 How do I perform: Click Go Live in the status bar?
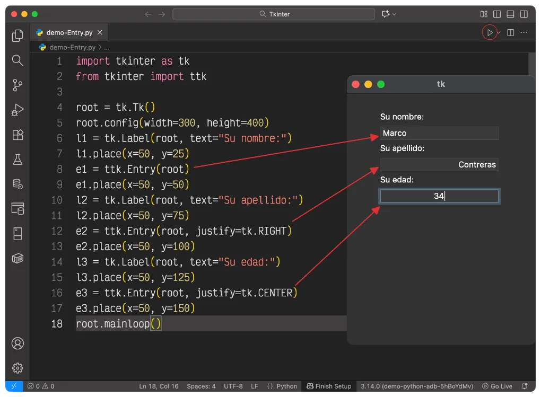[x=498, y=386]
